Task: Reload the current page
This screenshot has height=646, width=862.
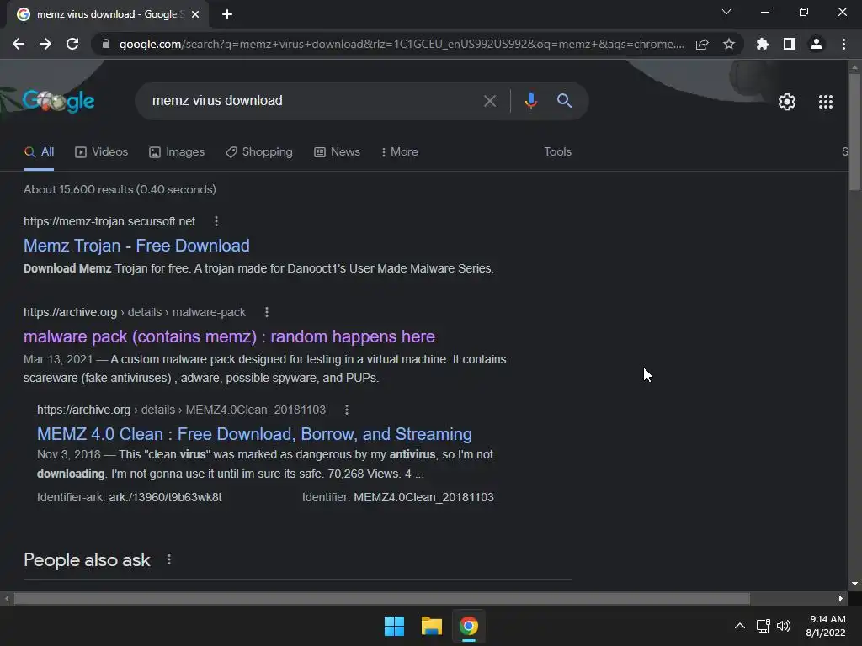Action: pyautogui.click(x=72, y=44)
